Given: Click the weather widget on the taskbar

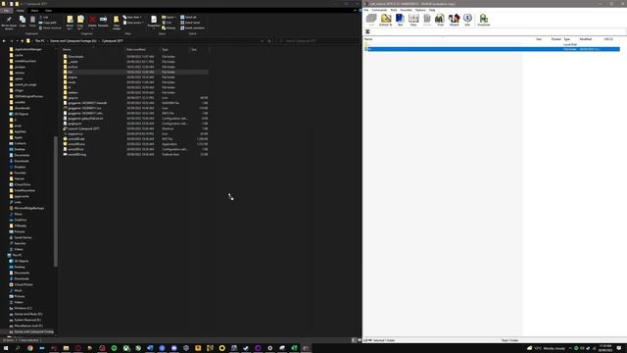Looking at the screenshot, I should pos(547,348).
